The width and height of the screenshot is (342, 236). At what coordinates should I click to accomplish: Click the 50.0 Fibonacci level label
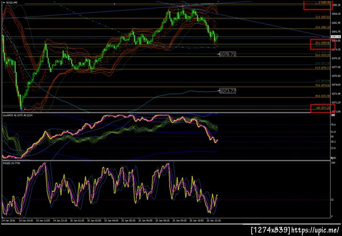(x=323, y=55)
